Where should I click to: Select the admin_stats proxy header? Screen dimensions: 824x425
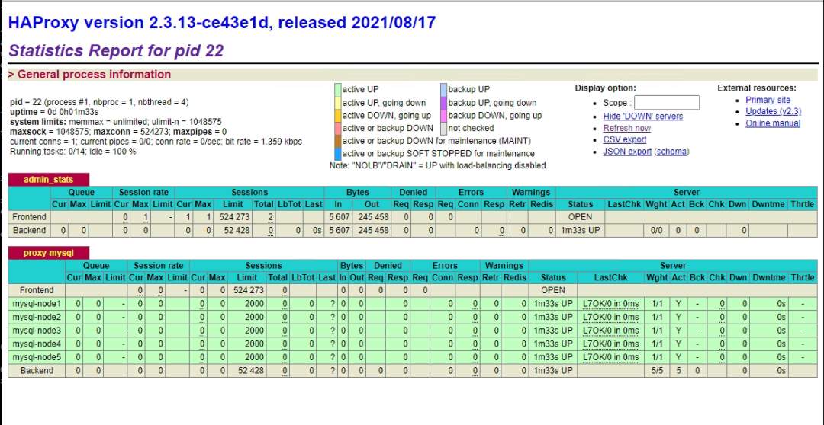coord(48,180)
